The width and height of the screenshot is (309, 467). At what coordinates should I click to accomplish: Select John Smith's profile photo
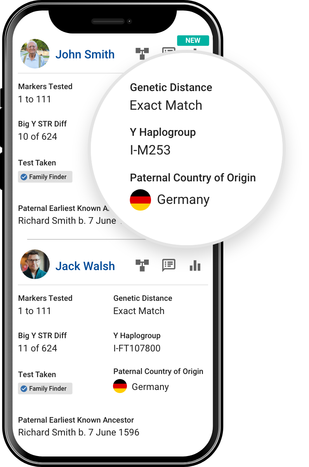coord(35,54)
